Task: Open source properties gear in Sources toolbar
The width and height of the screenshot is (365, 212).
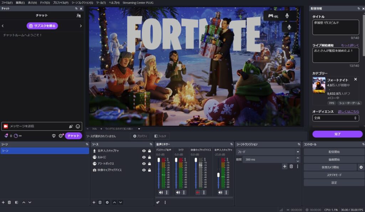Action: (107, 202)
